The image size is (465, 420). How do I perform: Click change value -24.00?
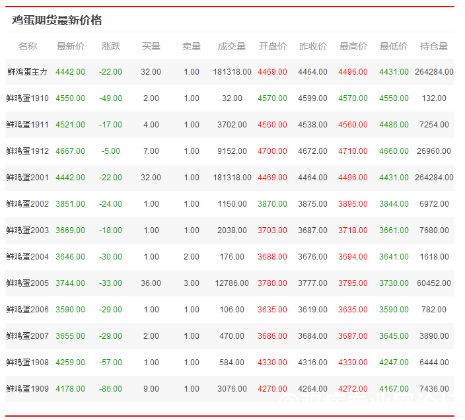[x=110, y=203]
